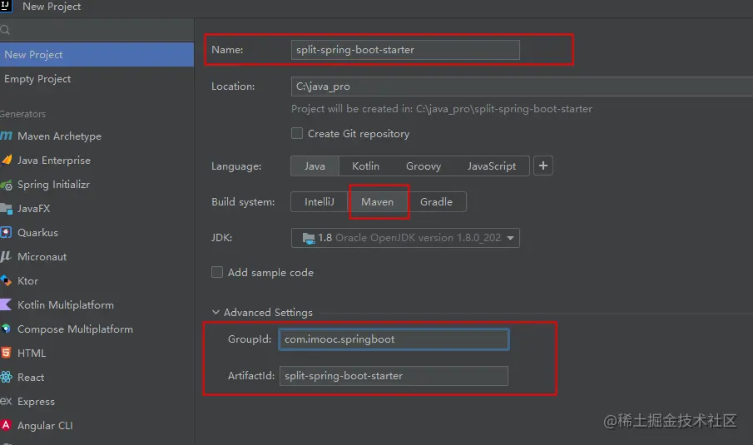Image resolution: width=753 pixels, height=445 pixels.
Task: Select New Project in the sidebar
Action: point(33,55)
